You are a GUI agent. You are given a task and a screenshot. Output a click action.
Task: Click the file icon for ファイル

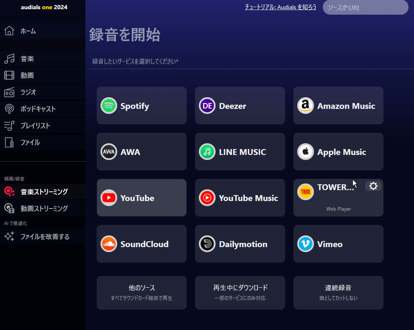coord(9,142)
